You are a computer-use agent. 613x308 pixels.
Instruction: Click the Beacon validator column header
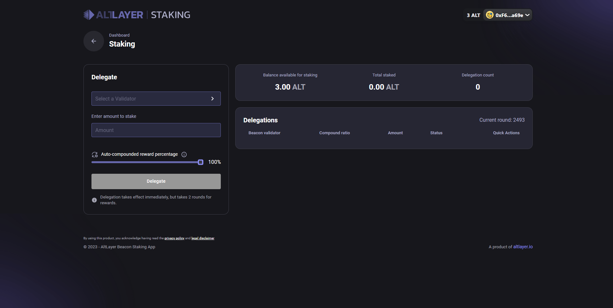pyautogui.click(x=264, y=133)
